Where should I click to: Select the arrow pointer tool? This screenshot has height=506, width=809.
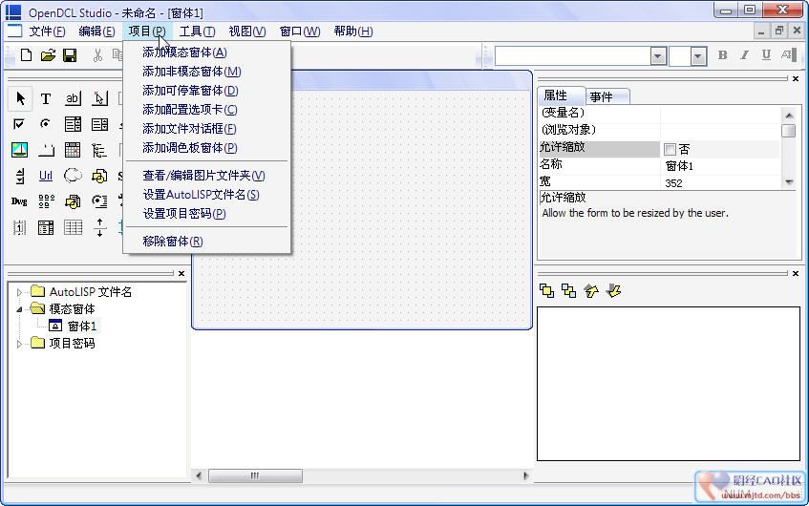click(21, 98)
